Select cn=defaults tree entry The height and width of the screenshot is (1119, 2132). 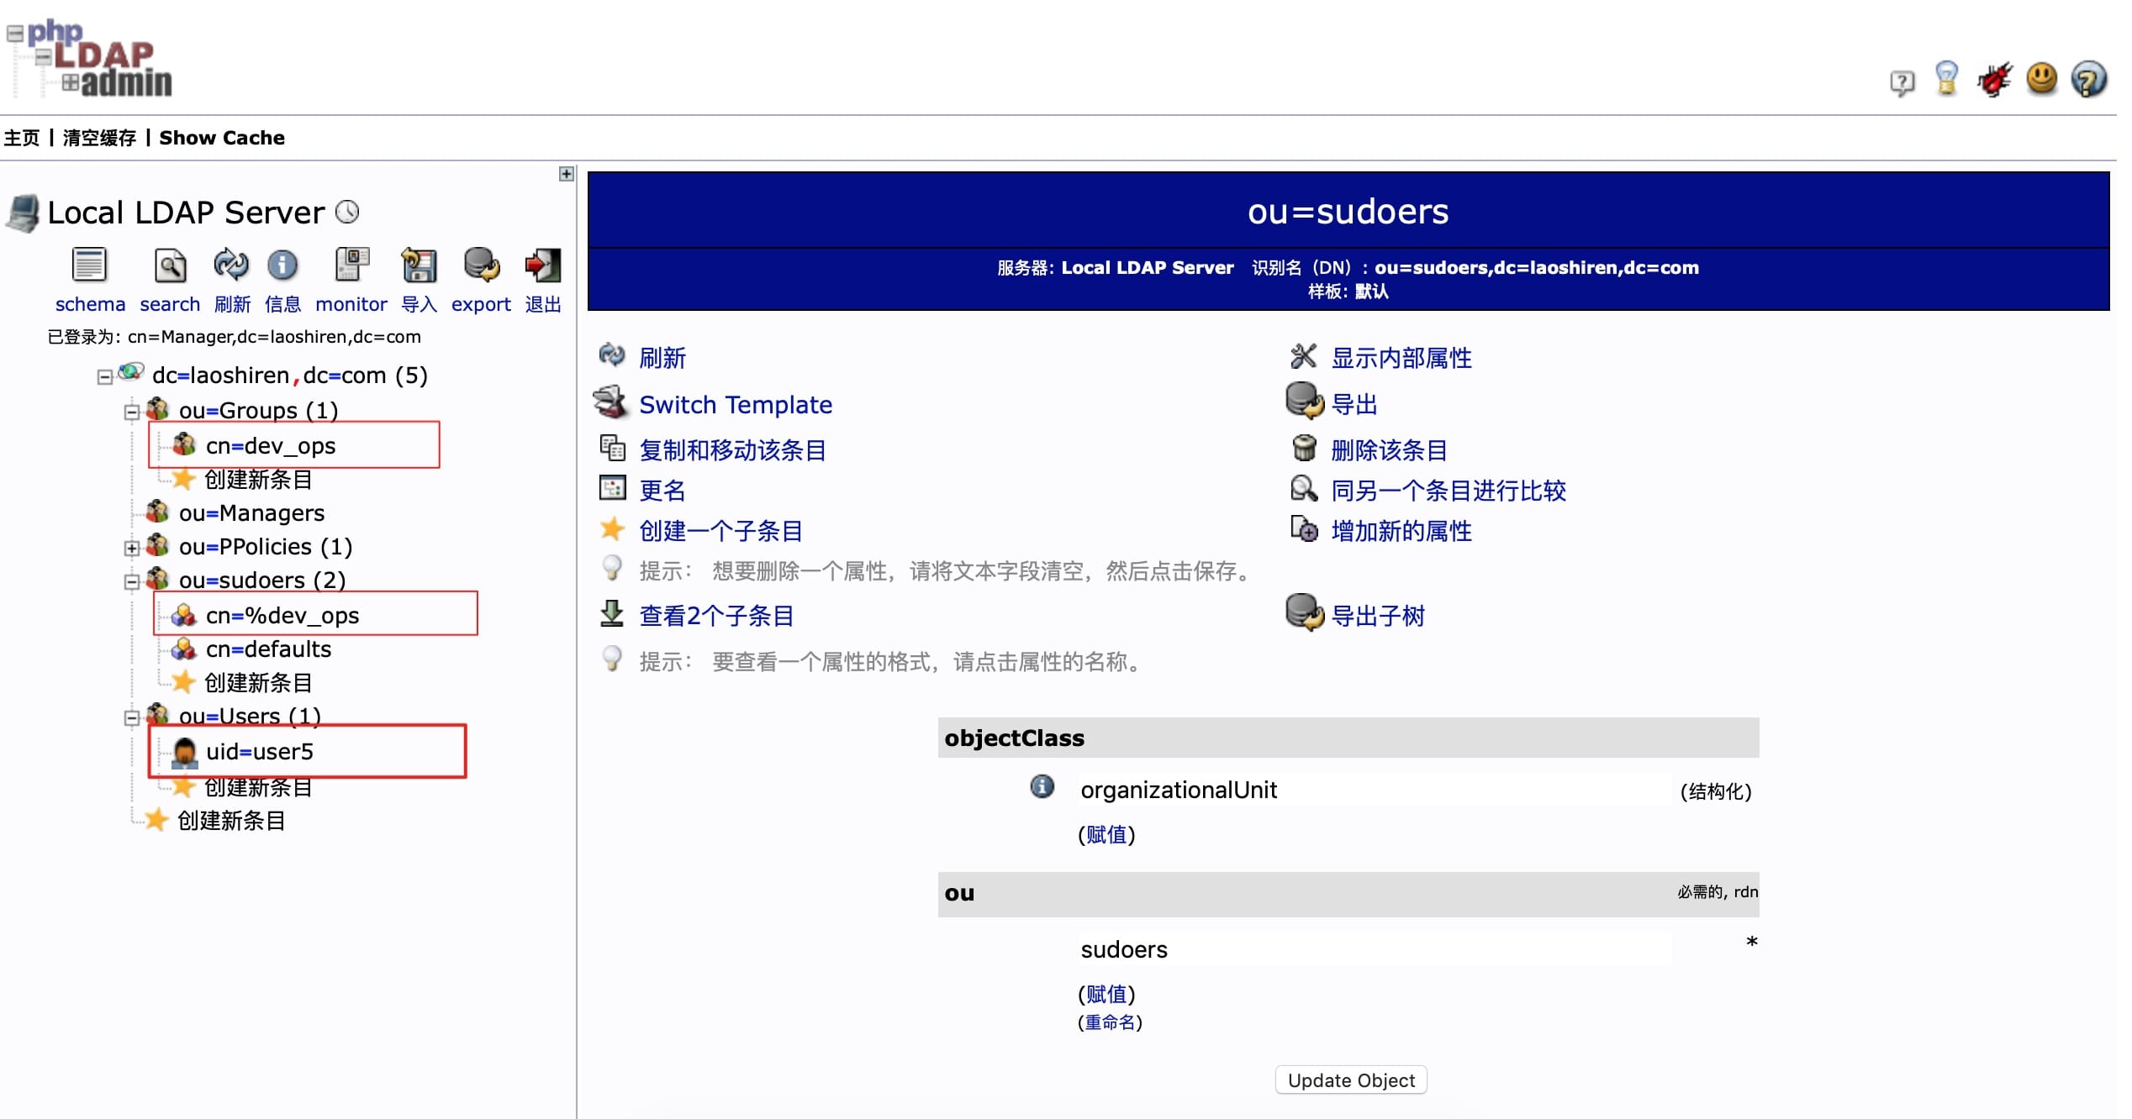pyautogui.click(x=268, y=649)
